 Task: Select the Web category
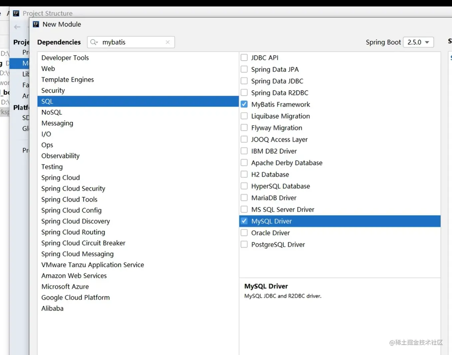tap(138, 69)
